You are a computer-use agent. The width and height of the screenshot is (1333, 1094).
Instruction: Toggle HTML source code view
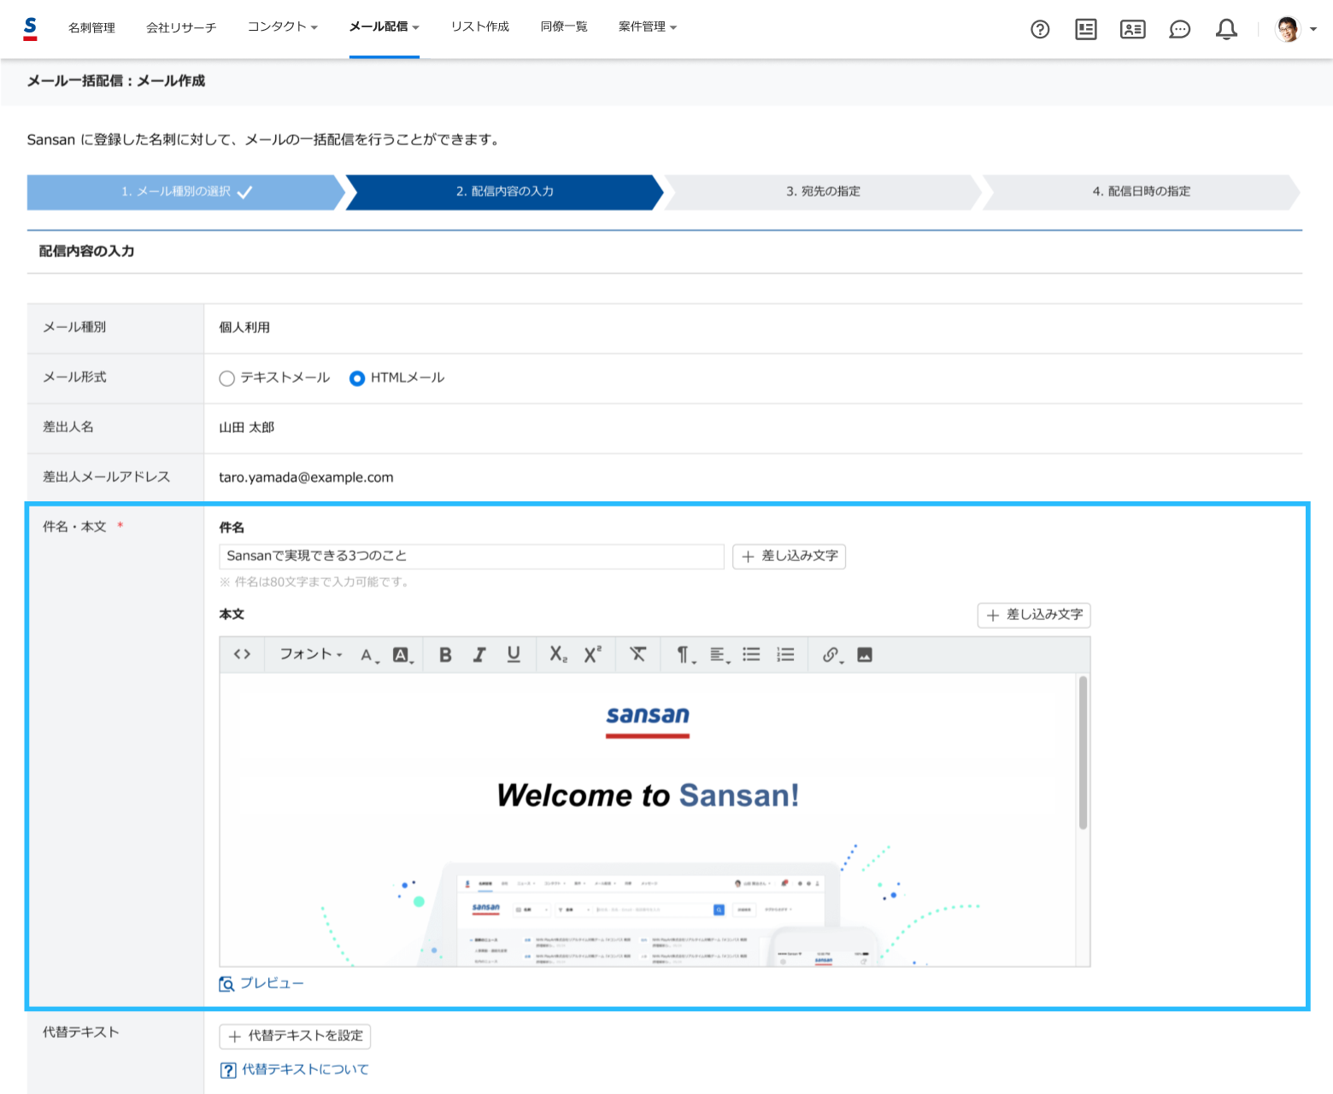tap(243, 654)
